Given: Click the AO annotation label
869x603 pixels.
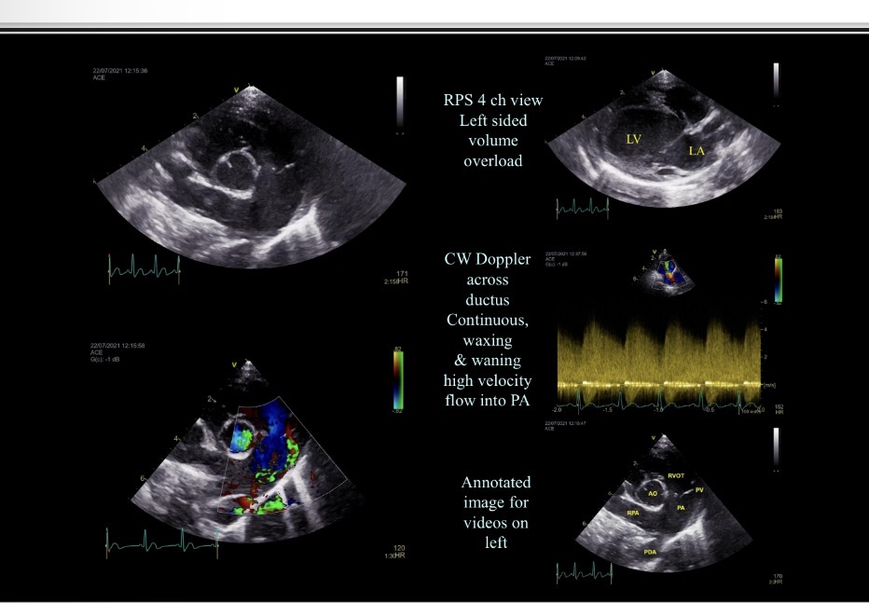Looking at the screenshot, I should 653,493.
